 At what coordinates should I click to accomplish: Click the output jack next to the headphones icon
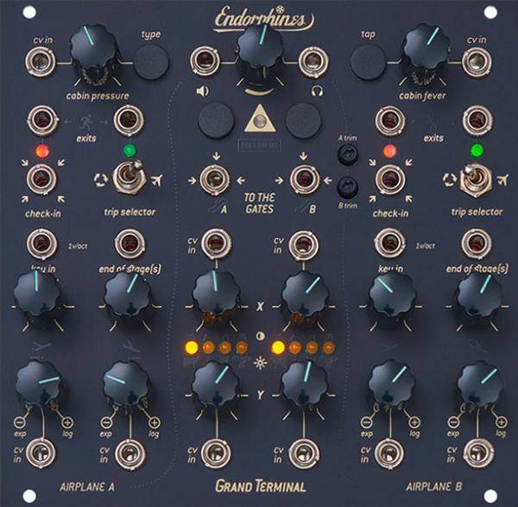313,61
